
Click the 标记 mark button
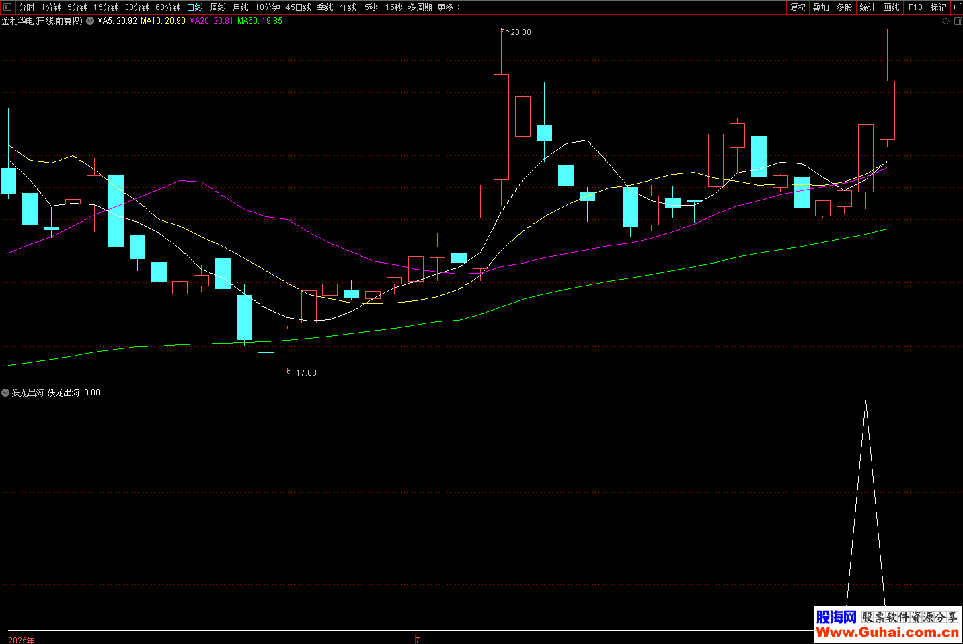(938, 7)
